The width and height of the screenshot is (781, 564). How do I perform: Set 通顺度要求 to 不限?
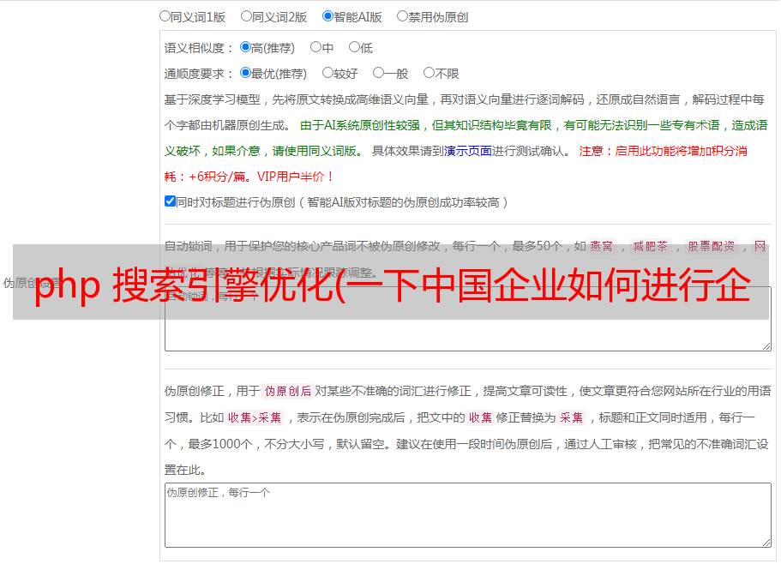point(429,73)
